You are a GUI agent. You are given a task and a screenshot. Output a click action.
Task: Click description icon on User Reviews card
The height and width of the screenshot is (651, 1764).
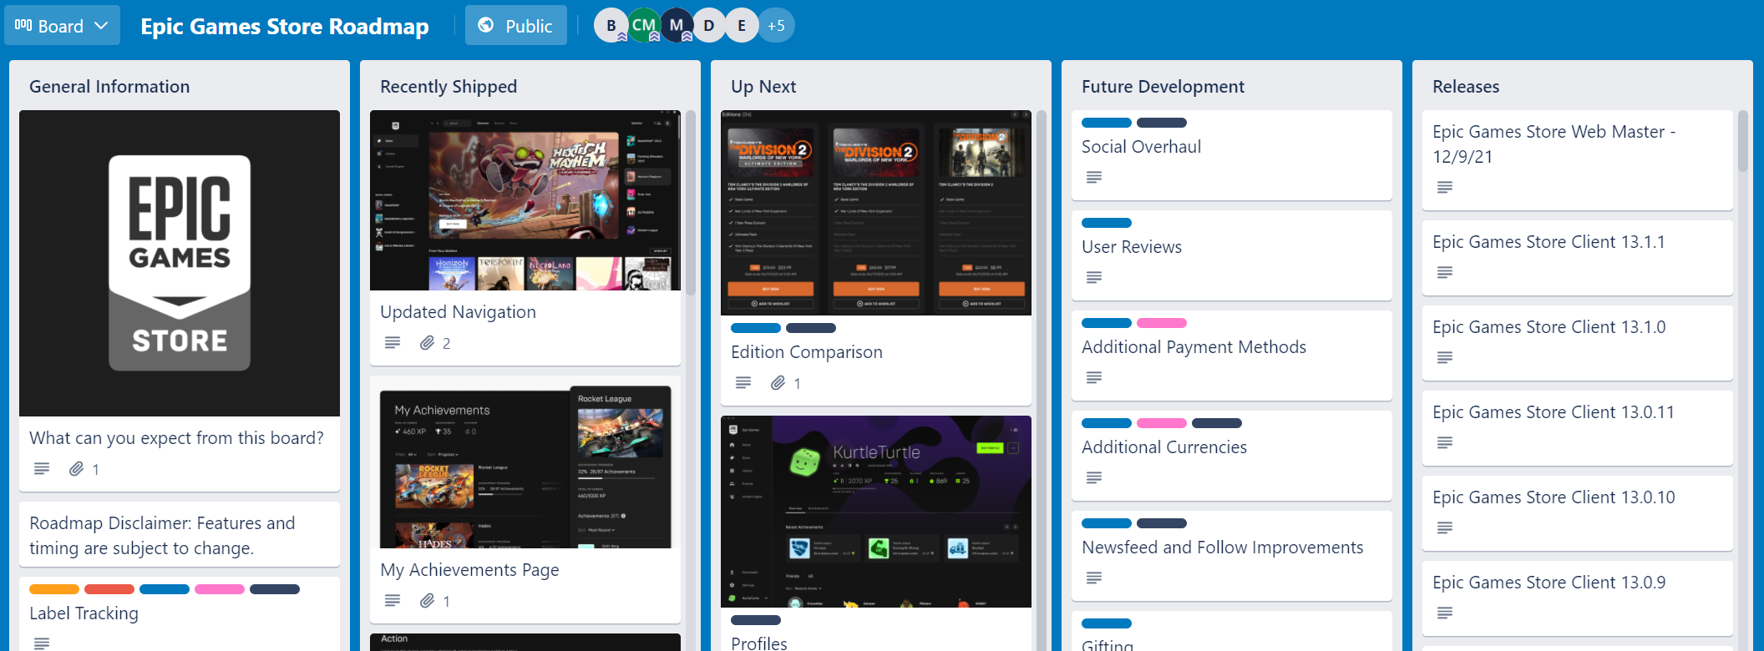point(1094,277)
